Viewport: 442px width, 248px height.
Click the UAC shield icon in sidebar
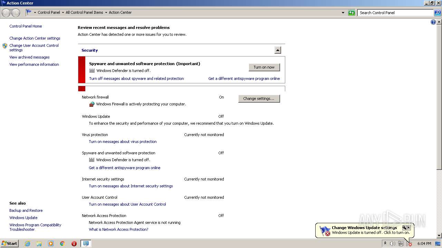point(5,46)
